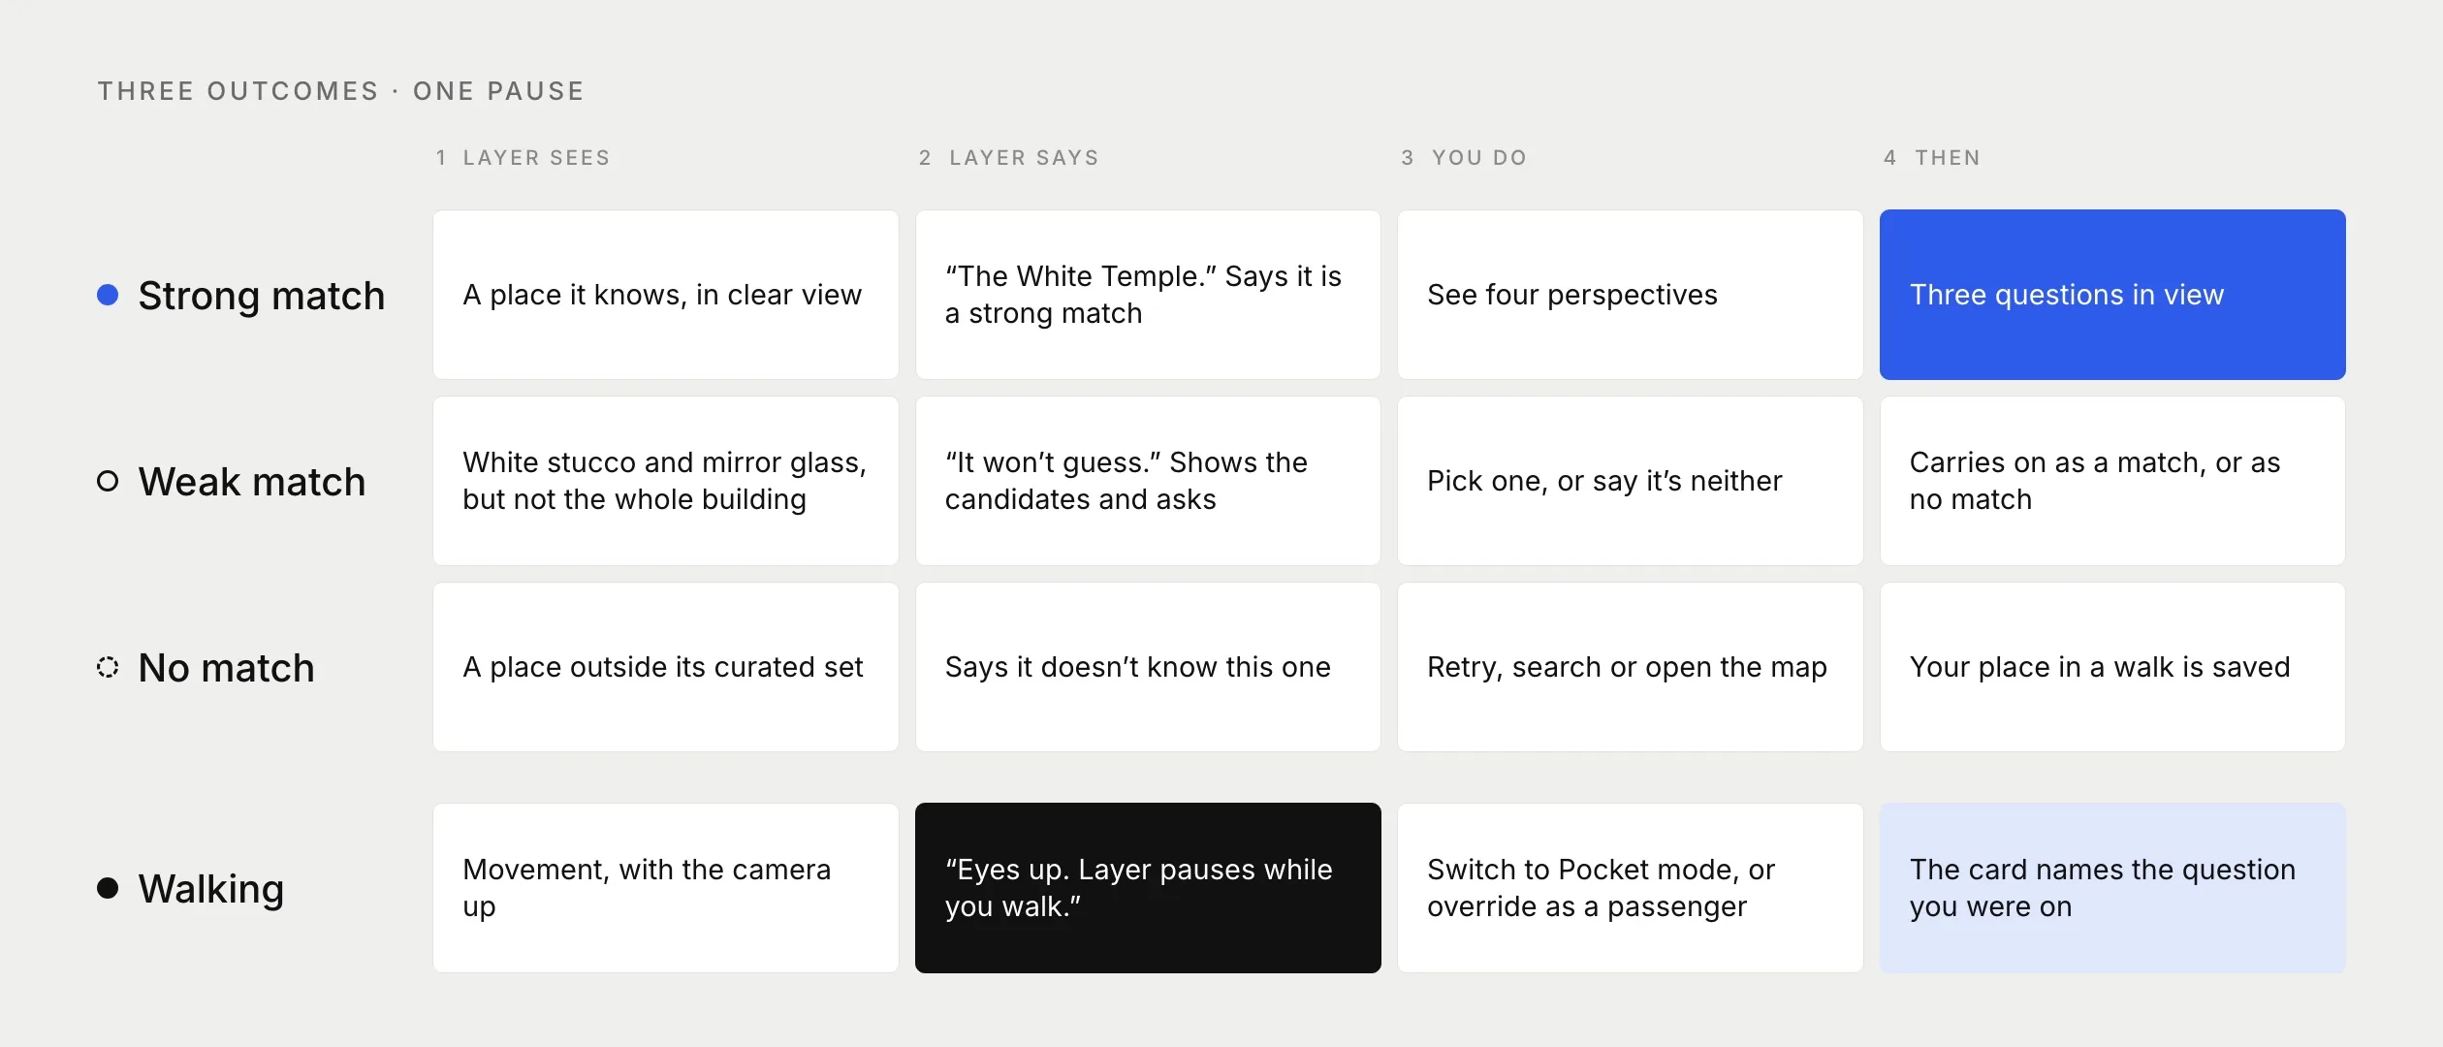2443x1047 pixels.
Task: Click the White stucco and mirror glass card
Action: pyautogui.click(x=666, y=481)
